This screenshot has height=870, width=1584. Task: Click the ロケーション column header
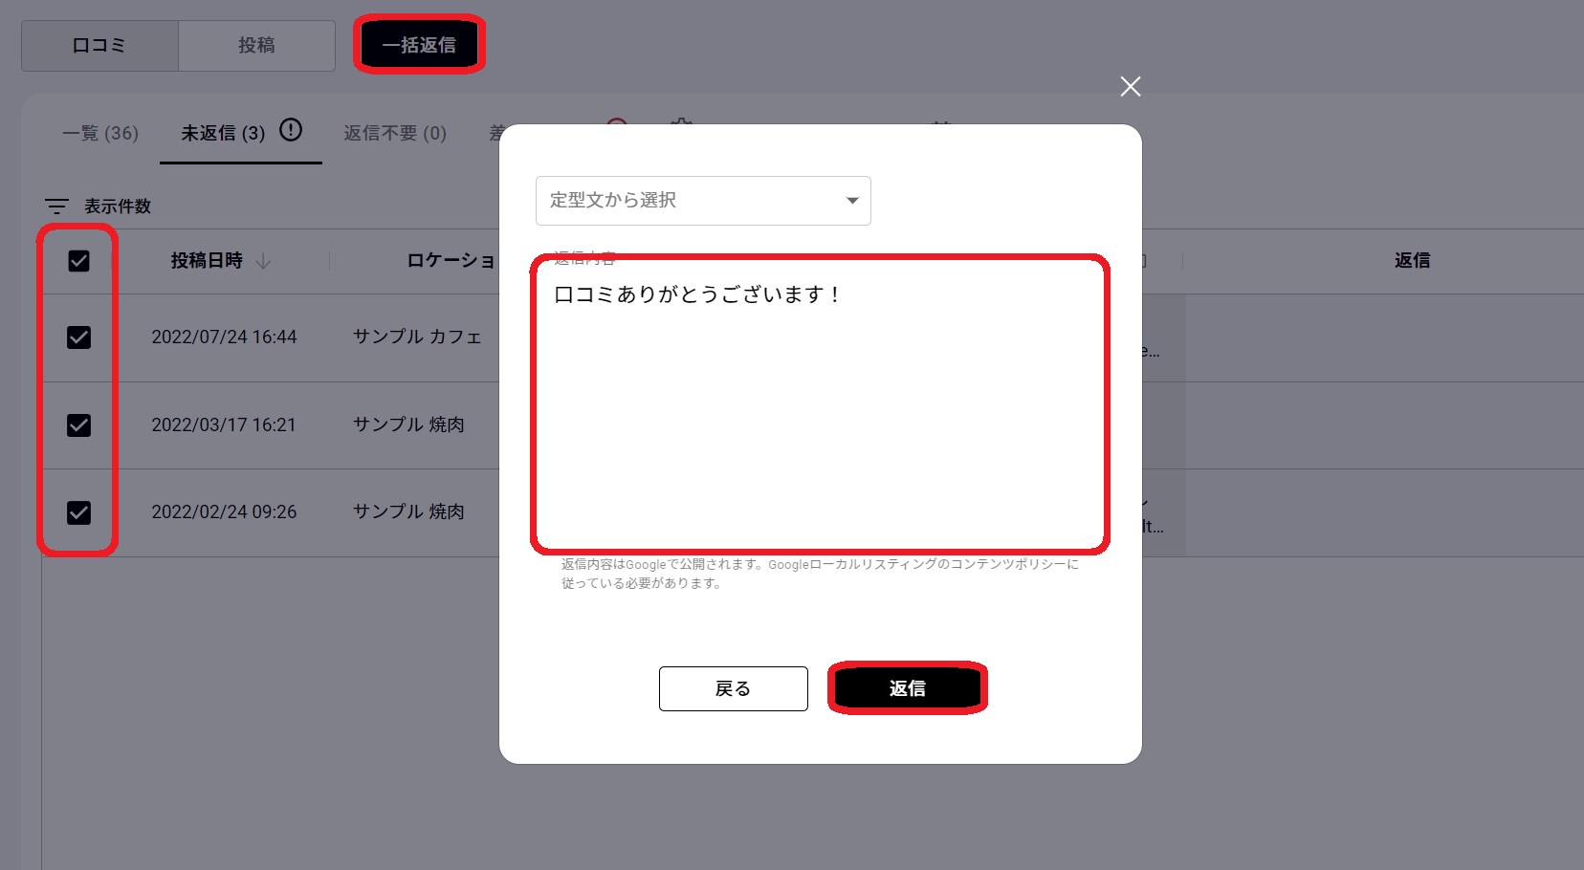451,261
